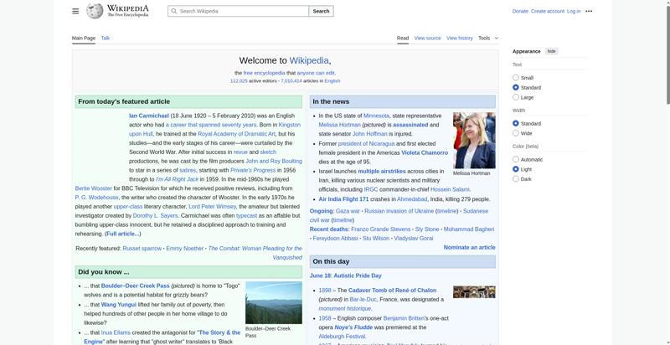The height and width of the screenshot is (345, 670).
Task: Click the Log in link
Action: [x=574, y=11]
